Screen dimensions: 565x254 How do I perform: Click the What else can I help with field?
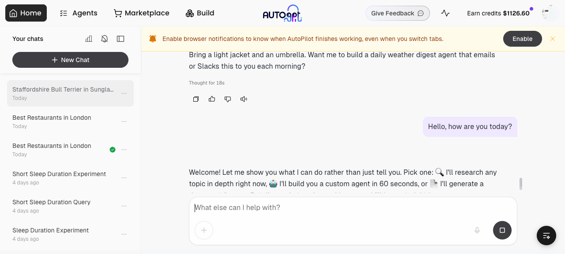click(x=353, y=208)
